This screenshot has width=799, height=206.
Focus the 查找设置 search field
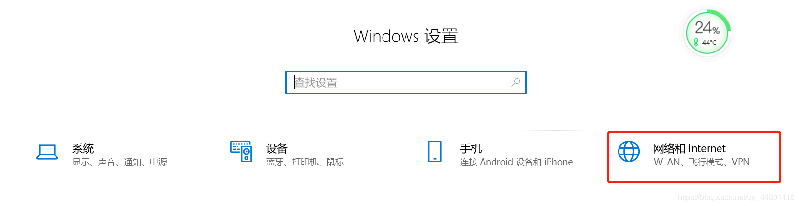[x=406, y=82]
